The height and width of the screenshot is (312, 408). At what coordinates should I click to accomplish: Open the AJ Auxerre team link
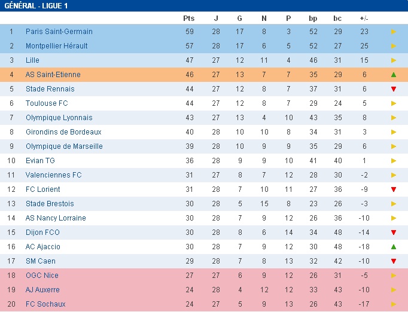[x=42, y=290]
